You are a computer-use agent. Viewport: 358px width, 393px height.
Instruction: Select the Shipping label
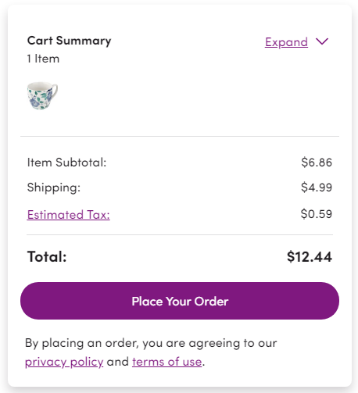pos(54,188)
